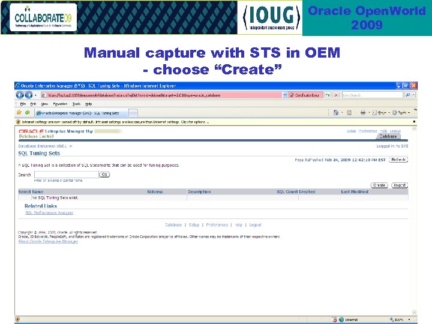The image size is (432, 324).
Task: Click the footer Help link
Action: (x=239, y=225)
